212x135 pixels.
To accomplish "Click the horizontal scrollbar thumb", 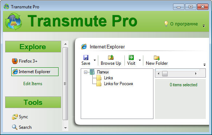I will click(x=165, y=74).
